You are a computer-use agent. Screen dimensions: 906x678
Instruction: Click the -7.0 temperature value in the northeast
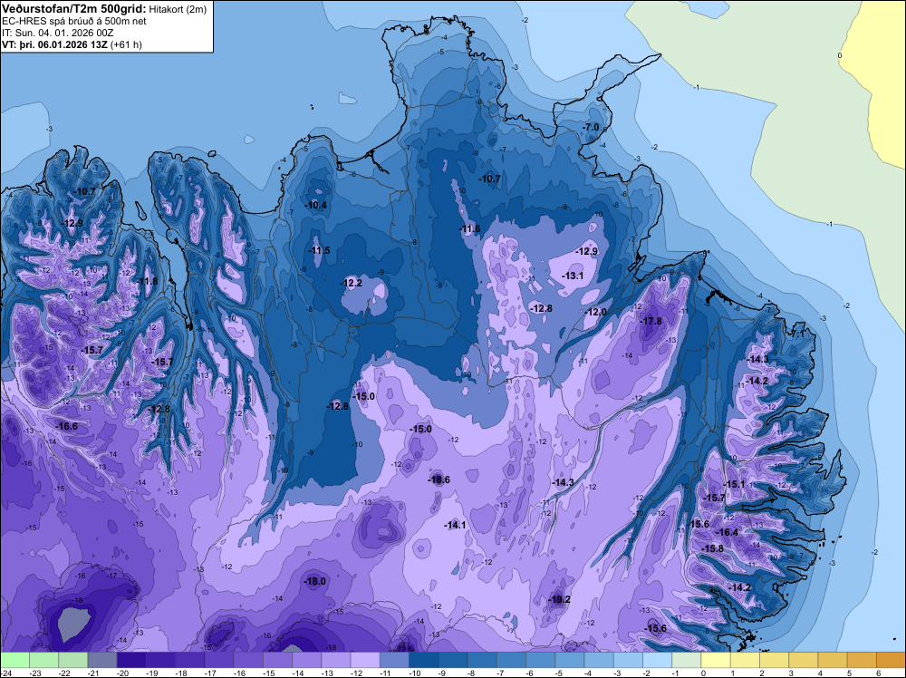[x=591, y=127]
